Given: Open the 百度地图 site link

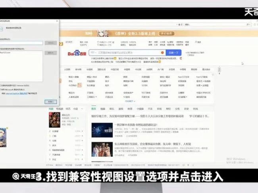Looking at the screenshot, I should point(145,77).
